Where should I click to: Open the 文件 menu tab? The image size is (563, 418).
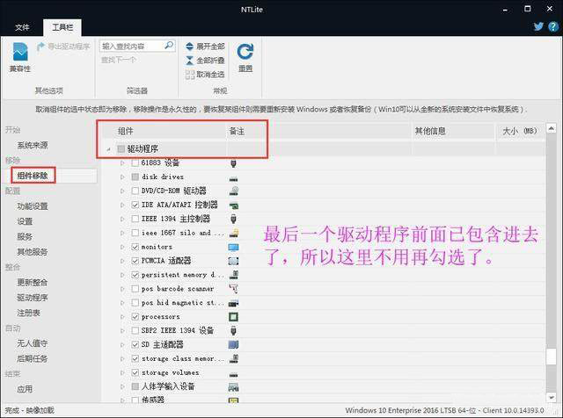click(22, 27)
